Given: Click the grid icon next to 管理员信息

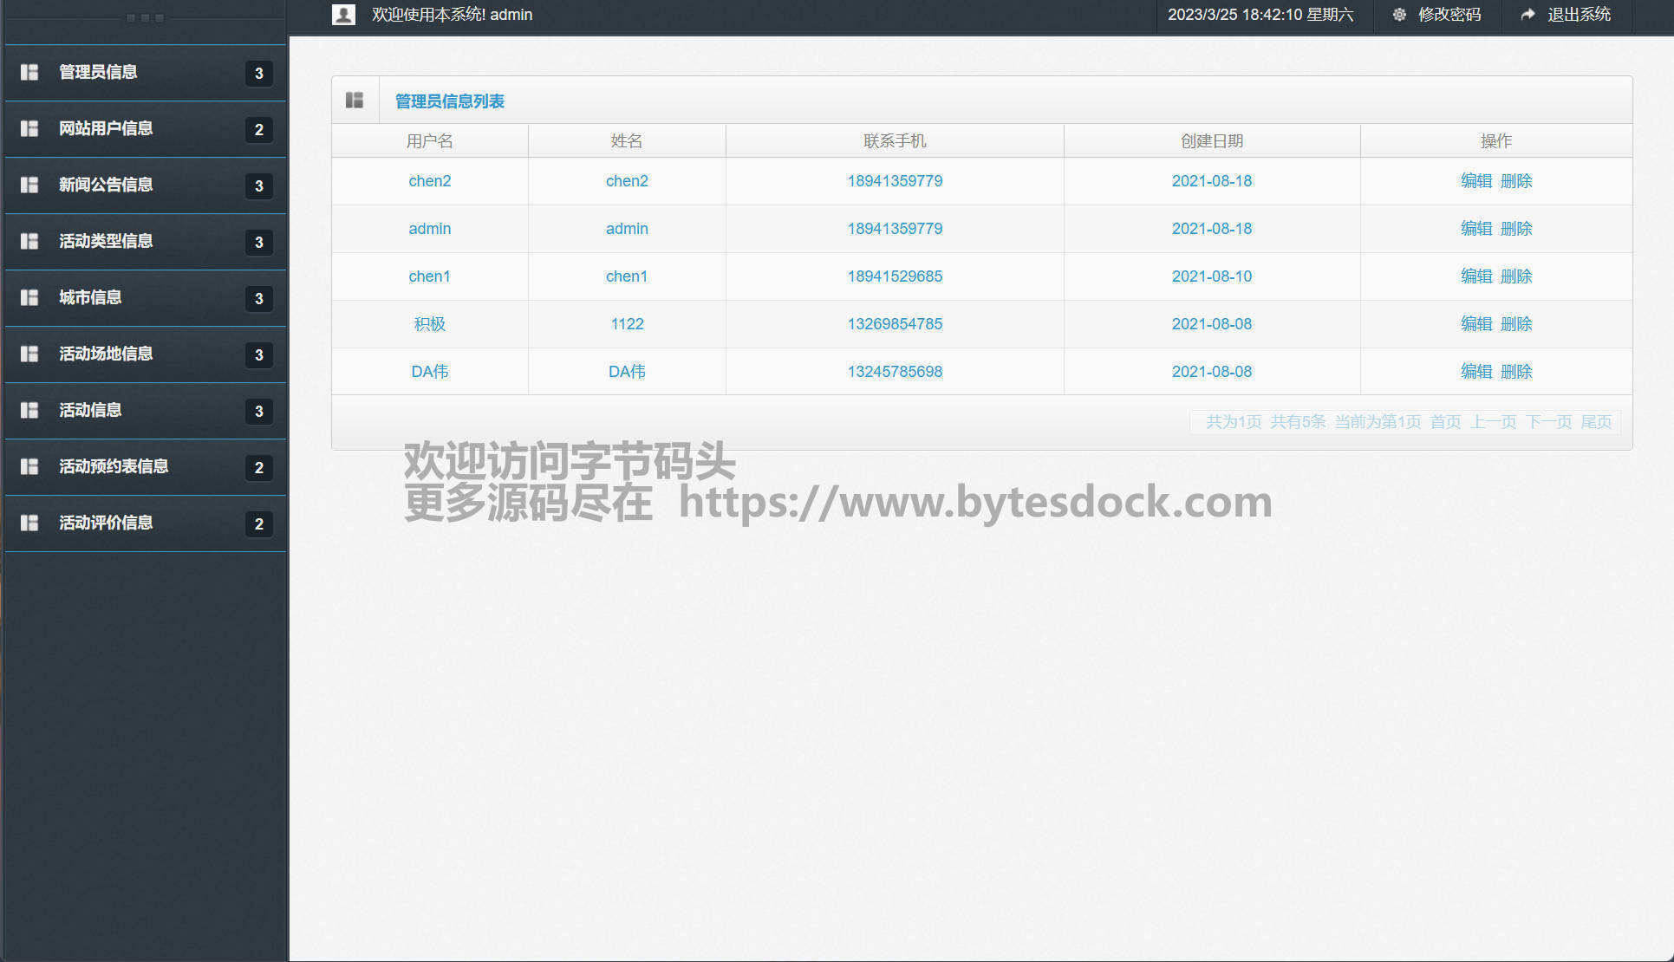Looking at the screenshot, I should [29, 72].
